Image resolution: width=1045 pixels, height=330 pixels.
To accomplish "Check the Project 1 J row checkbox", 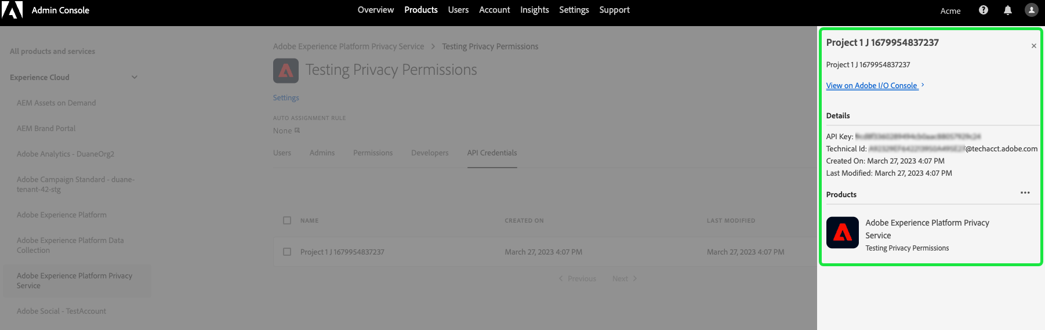I will 287,252.
